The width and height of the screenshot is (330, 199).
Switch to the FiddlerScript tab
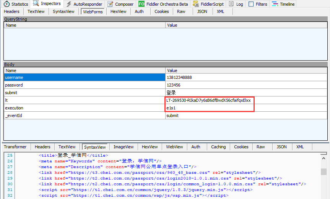(x=208, y=4)
